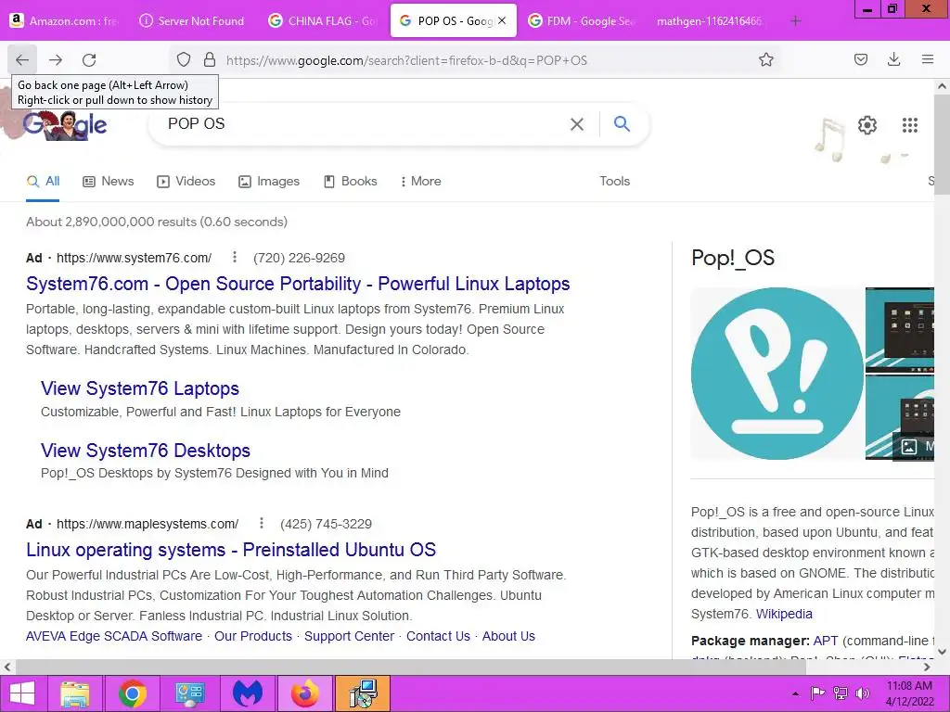Open the Wikipedia link in knowledge panel
The height and width of the screenshot is (712, 950).
(784, 614)
